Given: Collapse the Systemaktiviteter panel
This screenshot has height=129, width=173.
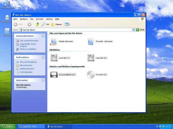Looking at the screenshot, I should pyautogui.click(x=43, y=36).
